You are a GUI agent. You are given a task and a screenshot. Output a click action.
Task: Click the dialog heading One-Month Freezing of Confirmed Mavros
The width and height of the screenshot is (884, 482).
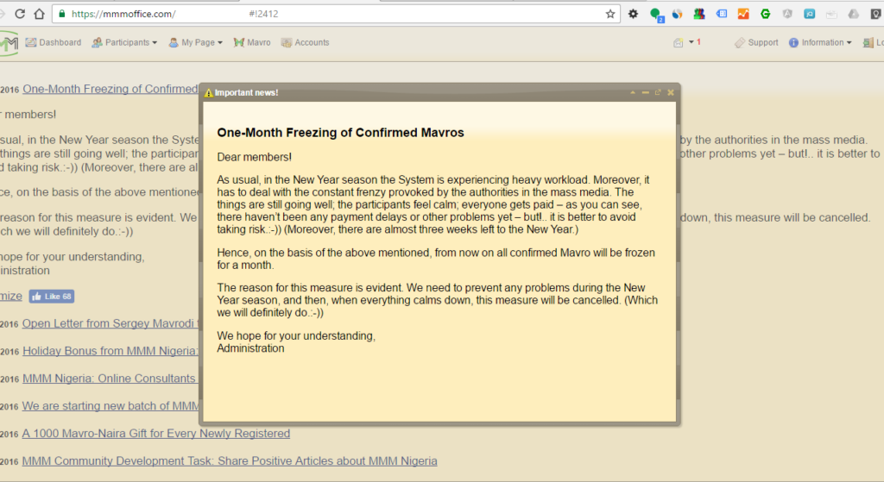340,133
